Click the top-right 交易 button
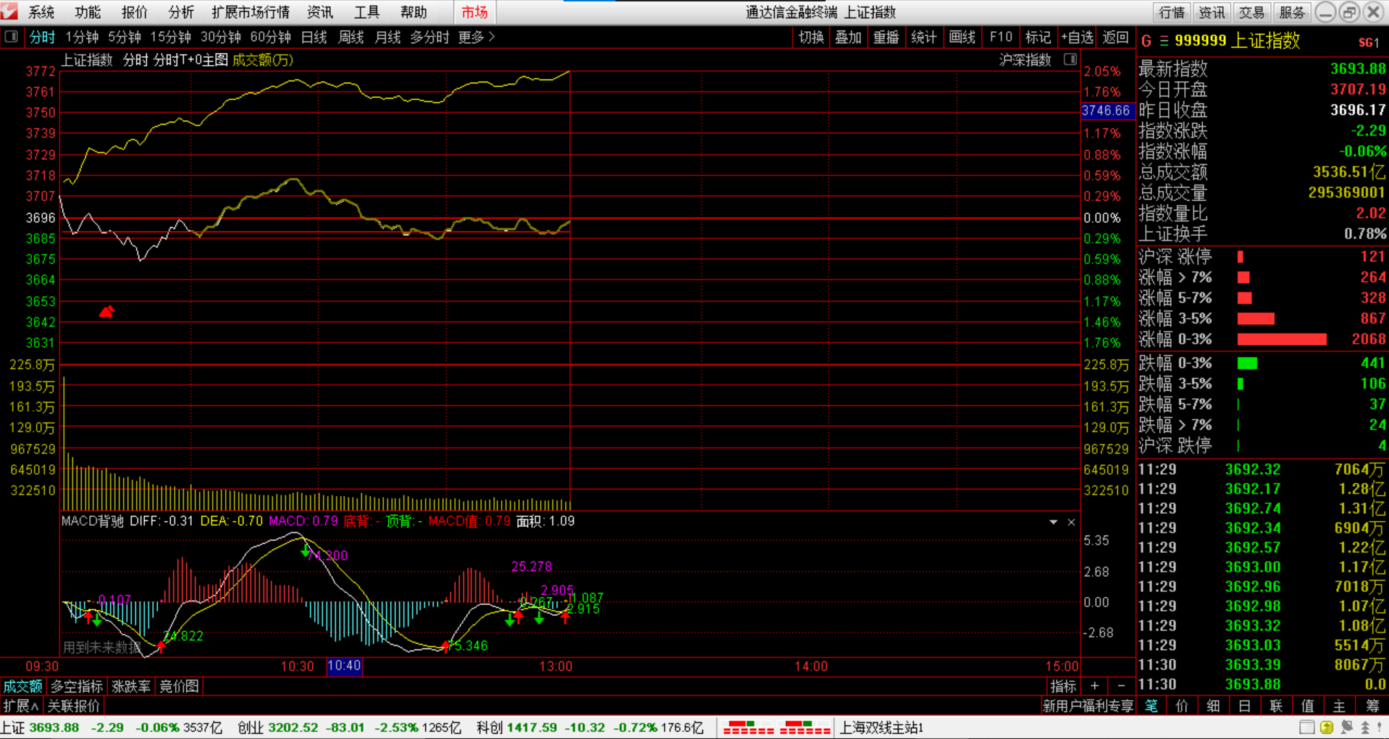This screenshot has width=1389, height=739. (x=1251, y=12)
